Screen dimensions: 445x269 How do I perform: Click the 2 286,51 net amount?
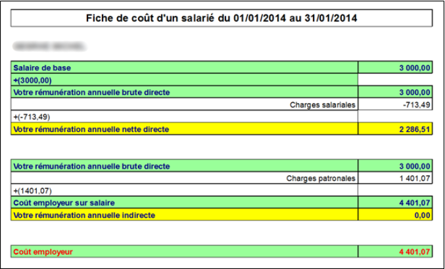point(414,129)
